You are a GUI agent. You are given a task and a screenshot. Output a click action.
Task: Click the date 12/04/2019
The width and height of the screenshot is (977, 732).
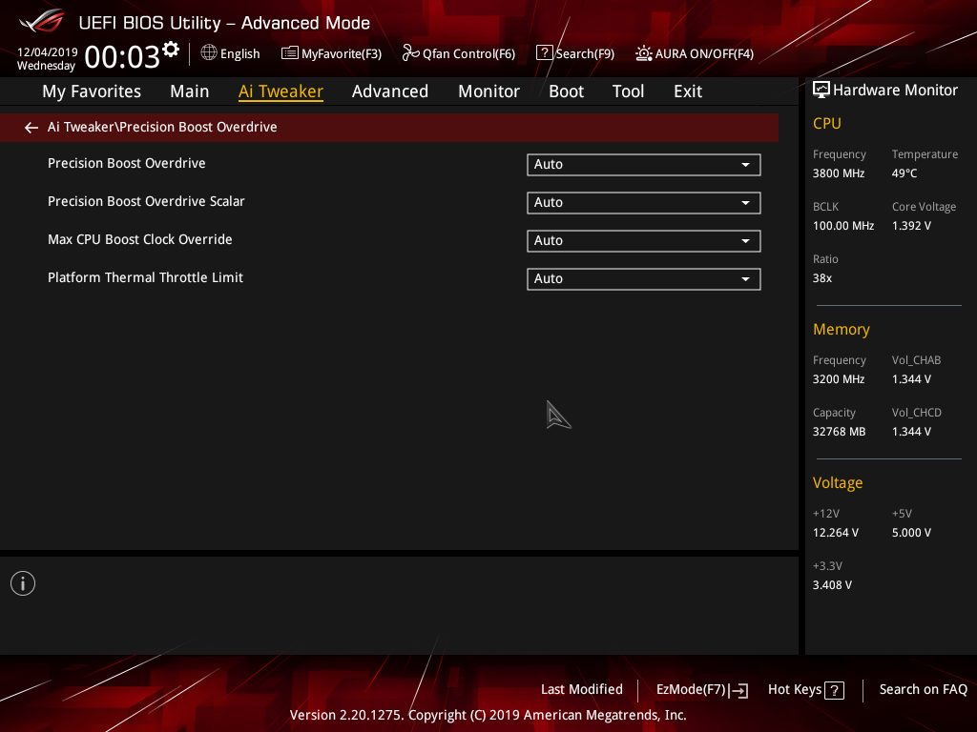[48, 52]
